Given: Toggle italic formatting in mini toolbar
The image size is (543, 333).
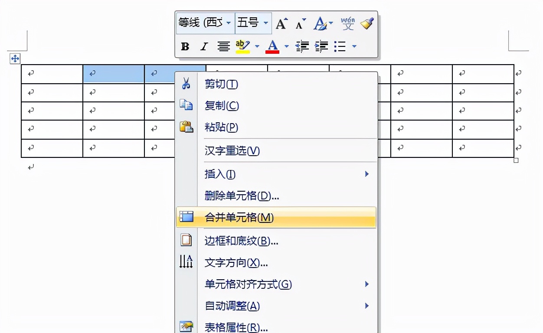Looking at the screenshot, I should (x=204, y=46).
